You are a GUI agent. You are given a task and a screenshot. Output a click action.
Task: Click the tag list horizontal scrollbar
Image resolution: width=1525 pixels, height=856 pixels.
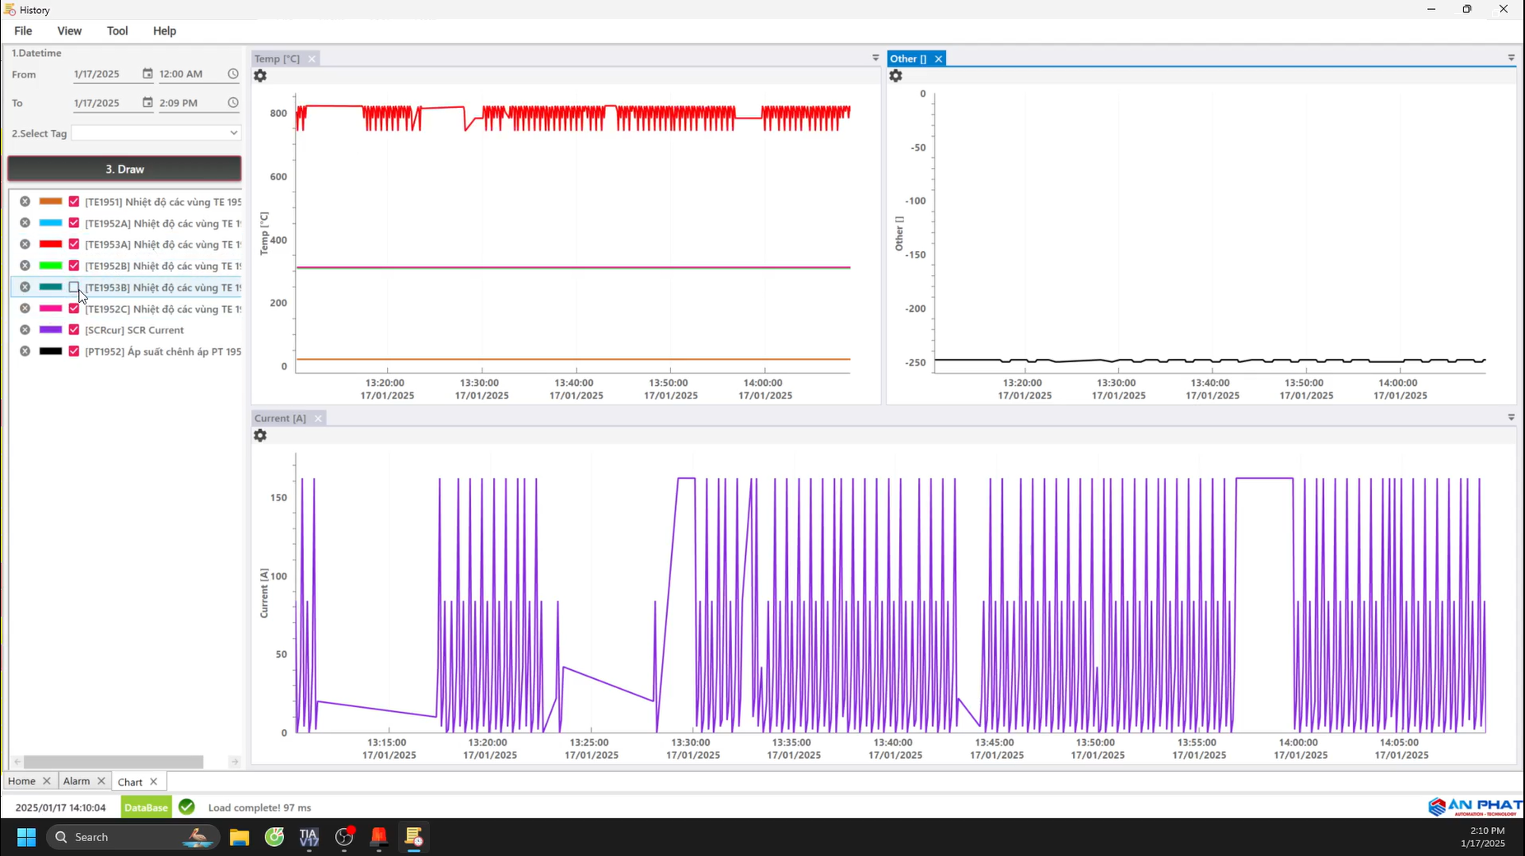click(114, 762)
